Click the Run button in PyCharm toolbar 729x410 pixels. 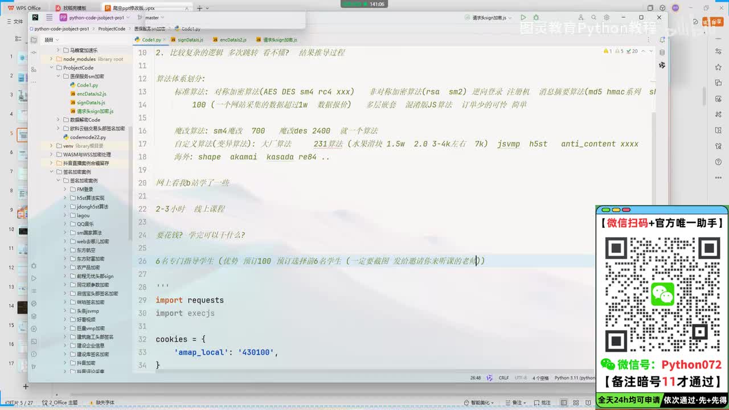523,18
